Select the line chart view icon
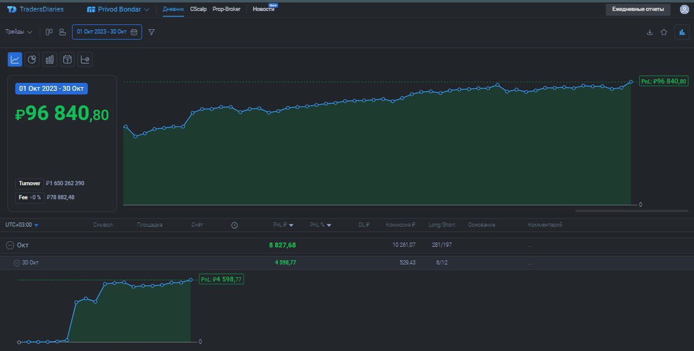The height and width of the screenshot is (351, 694). coord(14,59)
